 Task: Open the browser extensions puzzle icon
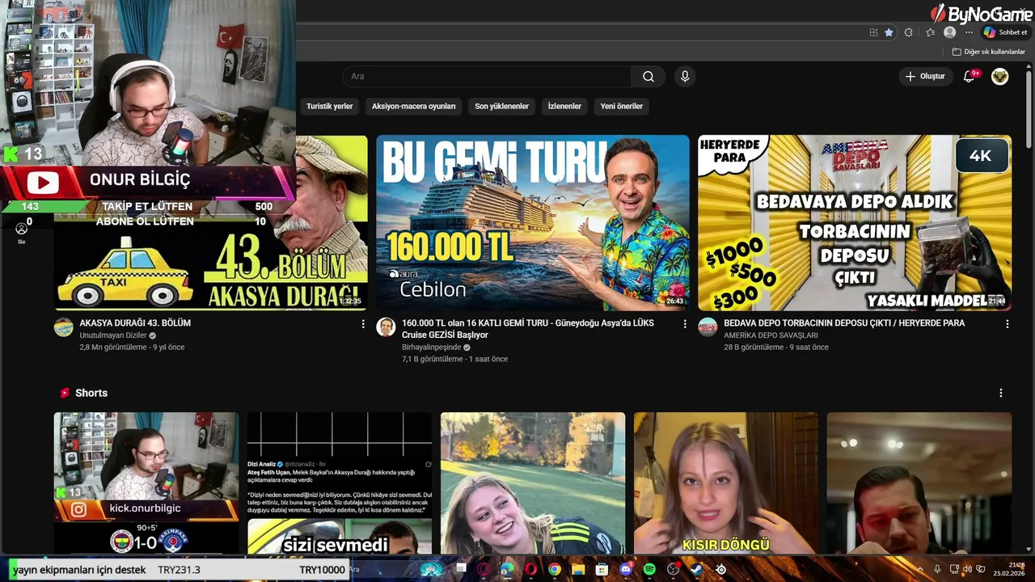click(909, 32)
